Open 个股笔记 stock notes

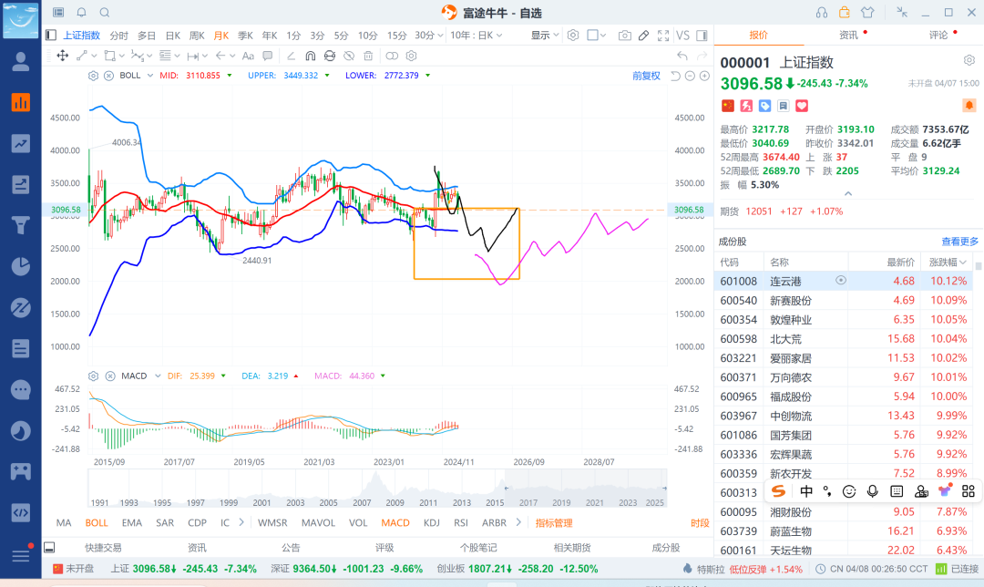(478, 548)
